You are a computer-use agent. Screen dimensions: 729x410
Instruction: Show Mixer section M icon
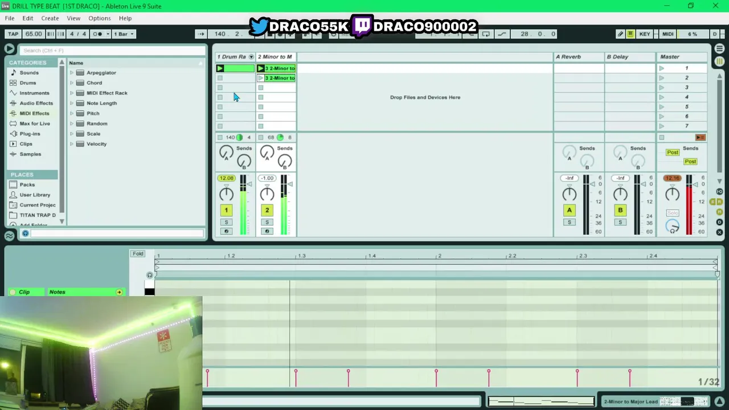point(719,212)
